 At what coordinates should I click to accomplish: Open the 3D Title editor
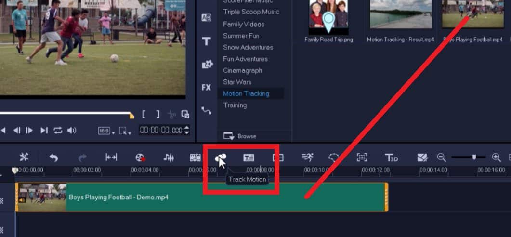pyautogui.click(x=391, y=158)
